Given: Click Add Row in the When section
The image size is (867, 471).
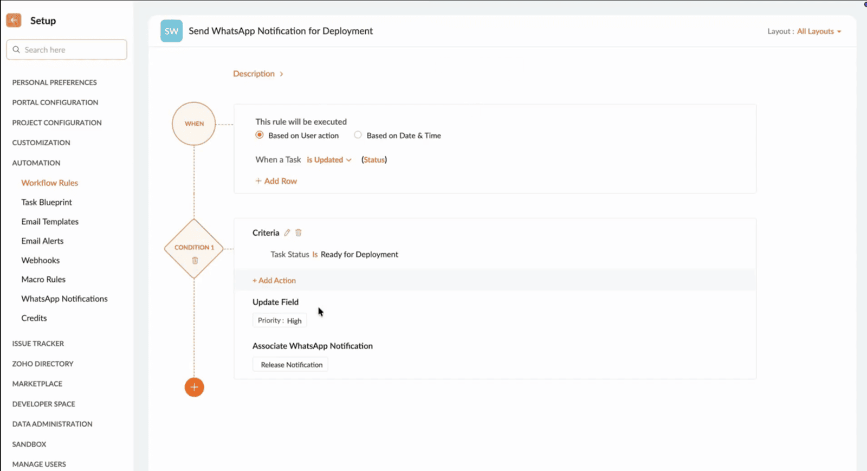Looking at the screenshot, I should [276, 181].
